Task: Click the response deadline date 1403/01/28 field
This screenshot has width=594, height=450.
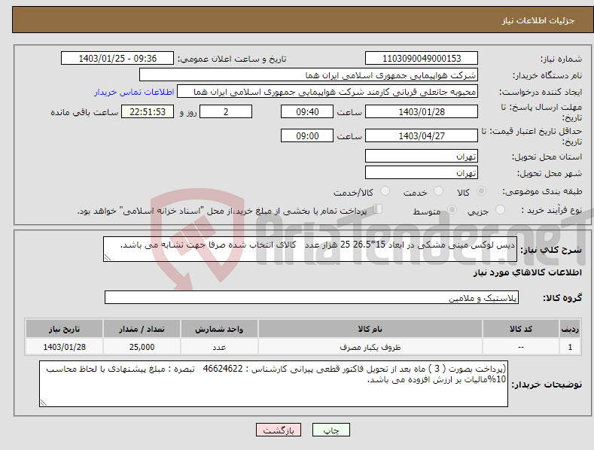Action: 422,111
